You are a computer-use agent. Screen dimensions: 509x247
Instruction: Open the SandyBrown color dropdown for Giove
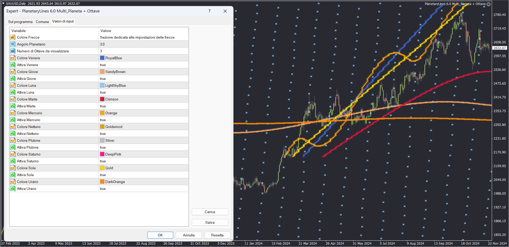click(143, 72)
